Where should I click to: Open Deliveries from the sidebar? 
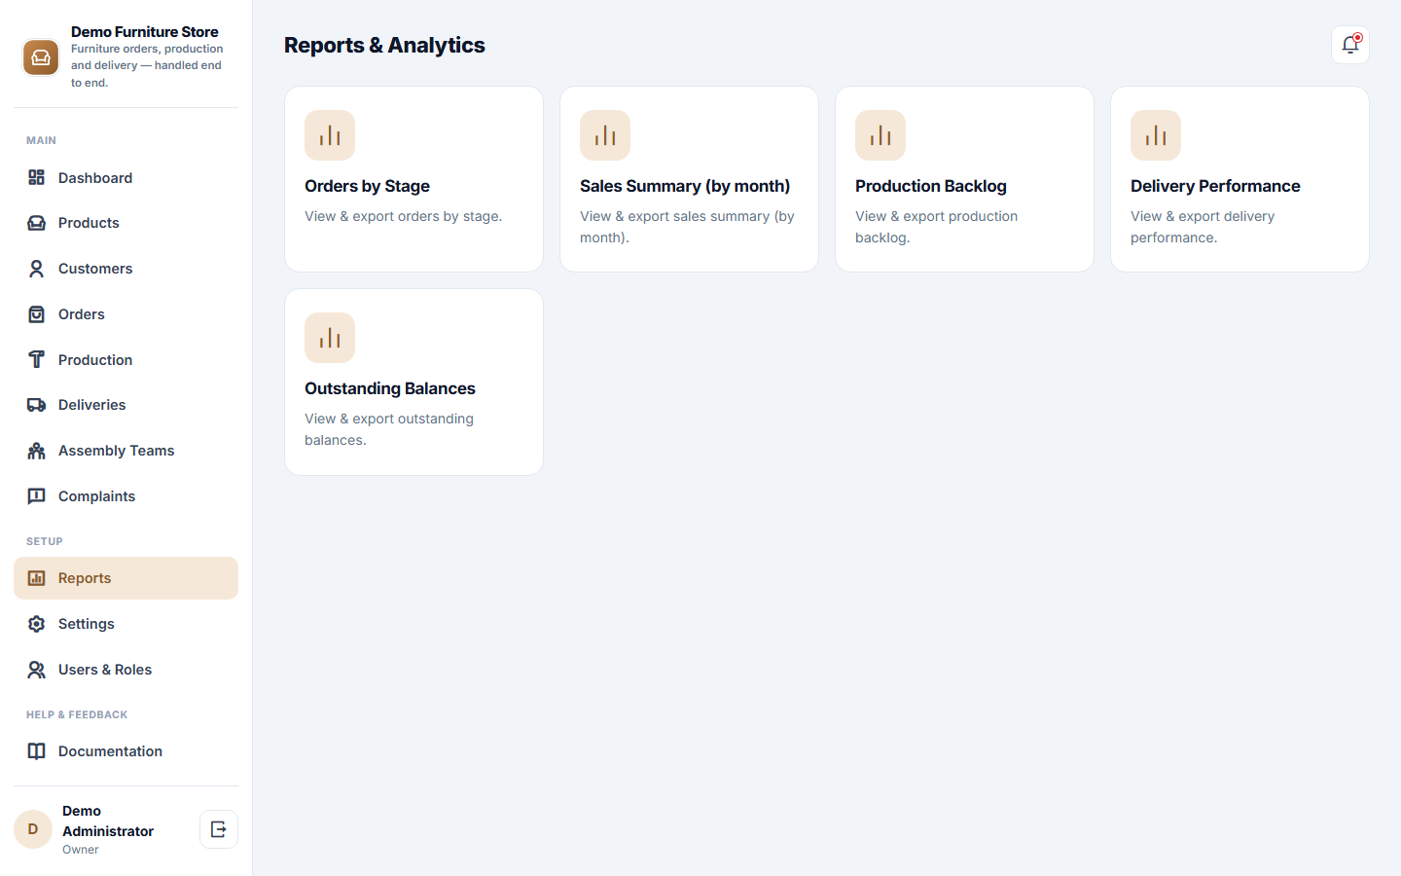(x=126, y=405)
